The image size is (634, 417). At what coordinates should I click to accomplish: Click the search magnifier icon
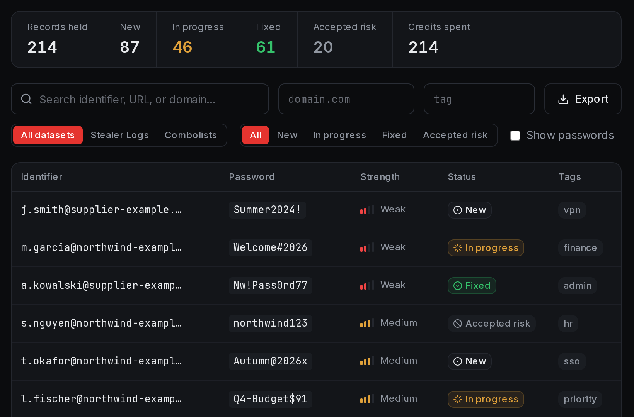click(x=26, y=99)
